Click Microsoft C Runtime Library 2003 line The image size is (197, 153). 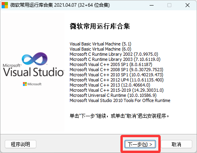click(x=115, y=59)
